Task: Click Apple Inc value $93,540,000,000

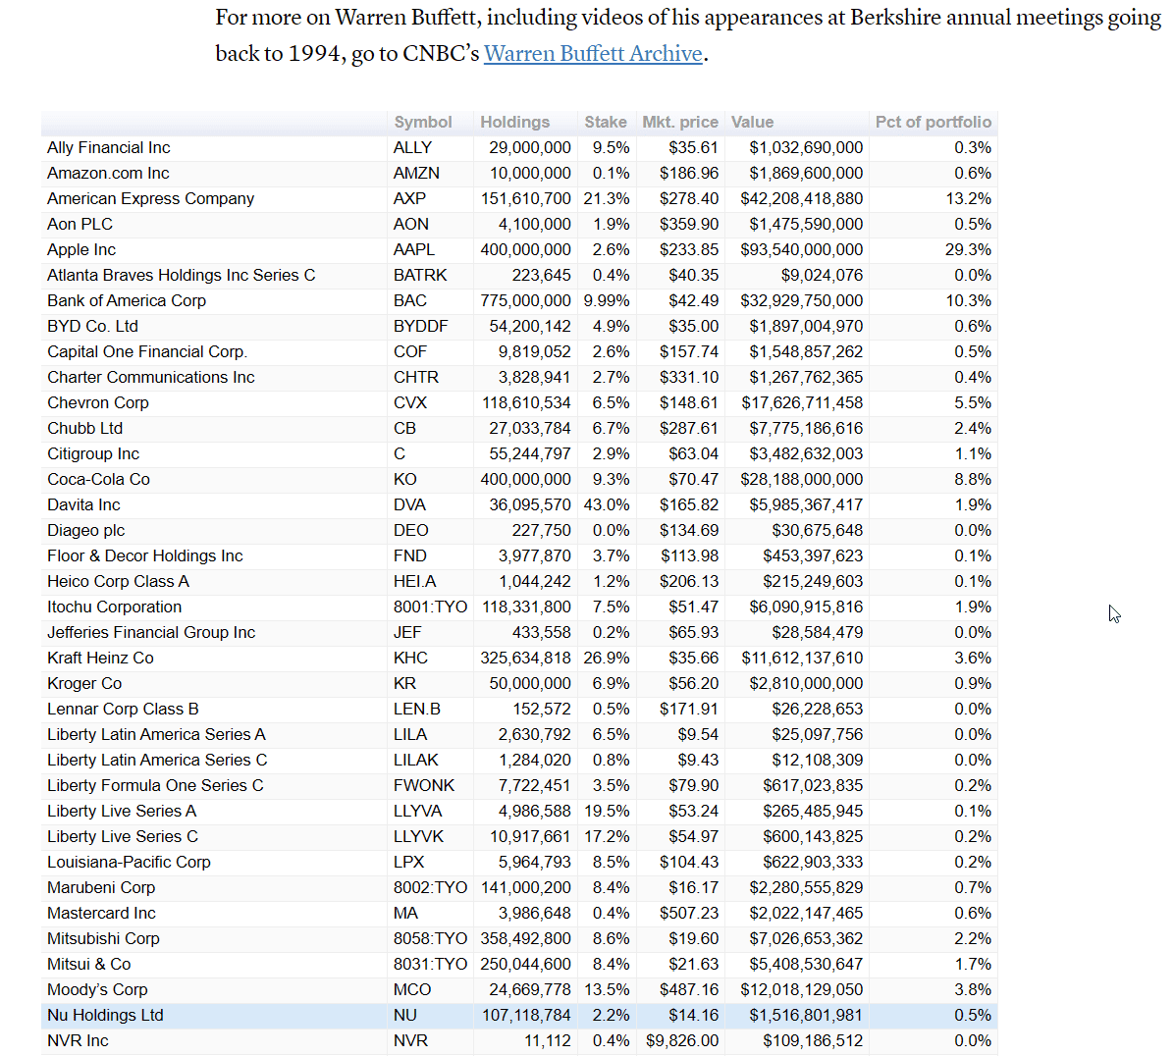Action: 801,250
